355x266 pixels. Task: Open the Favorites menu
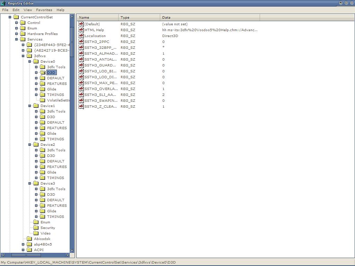44,10
